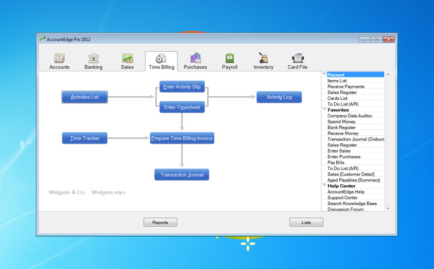The height and width of the screenshot is (269, 434).
Task: Open the Activities List button
Action: click(x=85, y=97)
